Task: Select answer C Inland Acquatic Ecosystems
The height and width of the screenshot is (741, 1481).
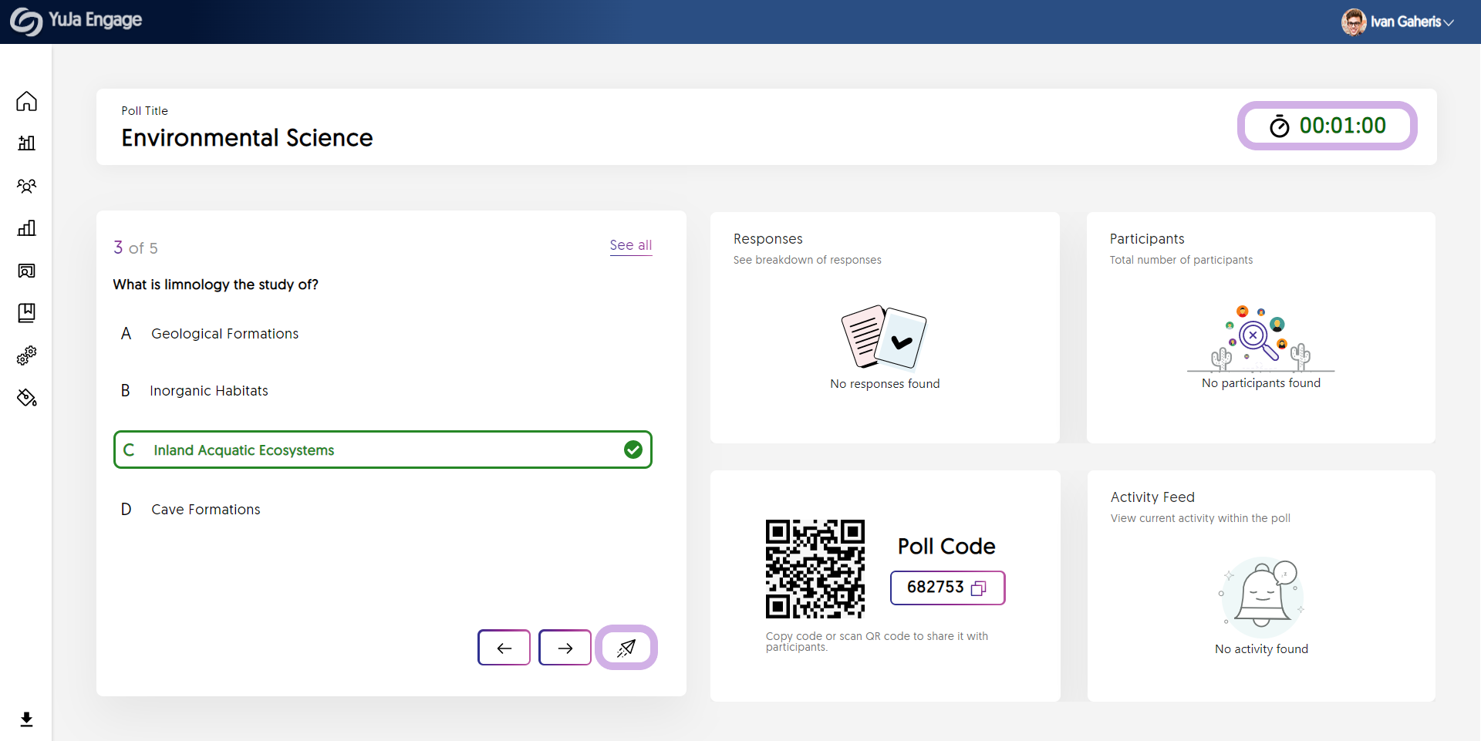Action: pos(383,450)
